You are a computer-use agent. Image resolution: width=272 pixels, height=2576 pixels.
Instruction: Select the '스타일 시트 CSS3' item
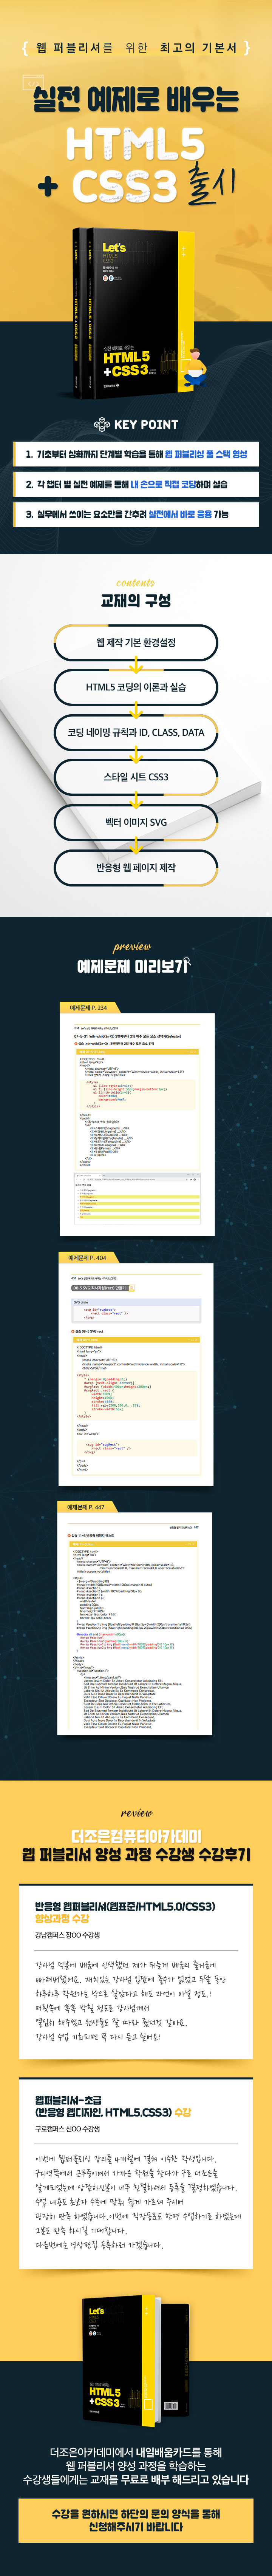tap(136, 777)
